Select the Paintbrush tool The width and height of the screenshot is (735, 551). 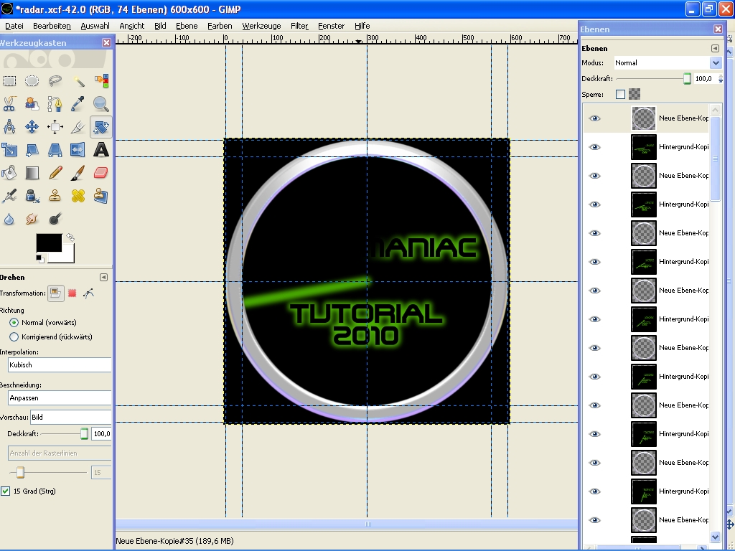tap(78, 173)
